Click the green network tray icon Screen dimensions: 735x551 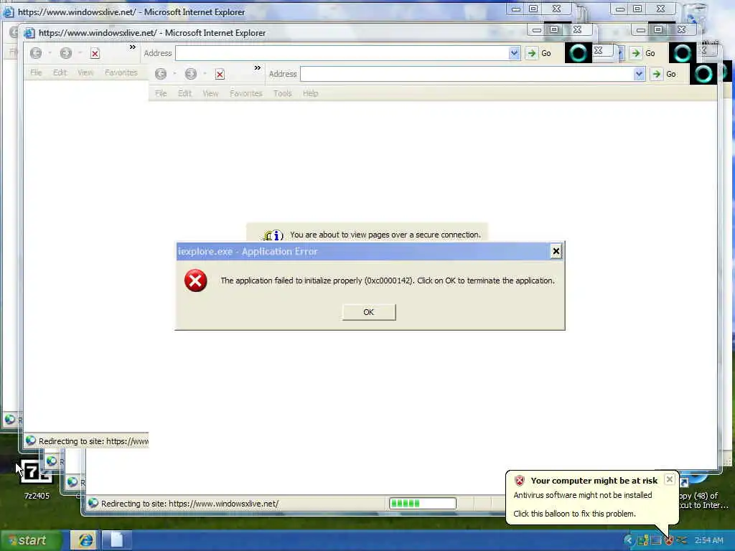(x=642, y=541)
